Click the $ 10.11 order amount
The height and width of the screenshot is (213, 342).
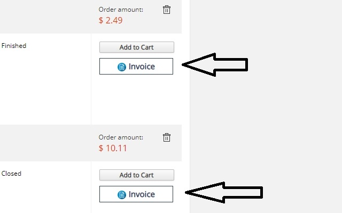click(x=113, y=148)
